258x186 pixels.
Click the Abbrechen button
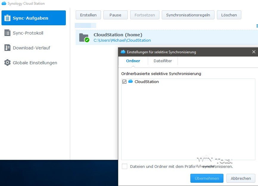(x=241, y=178)
